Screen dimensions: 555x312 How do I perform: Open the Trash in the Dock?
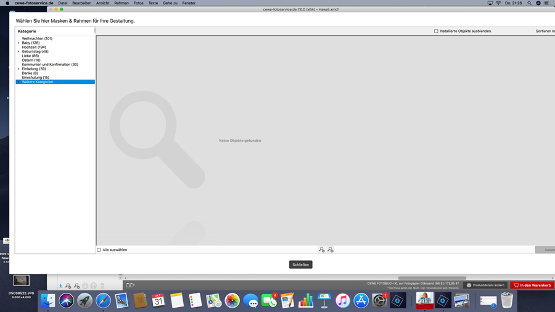(507, 301)
